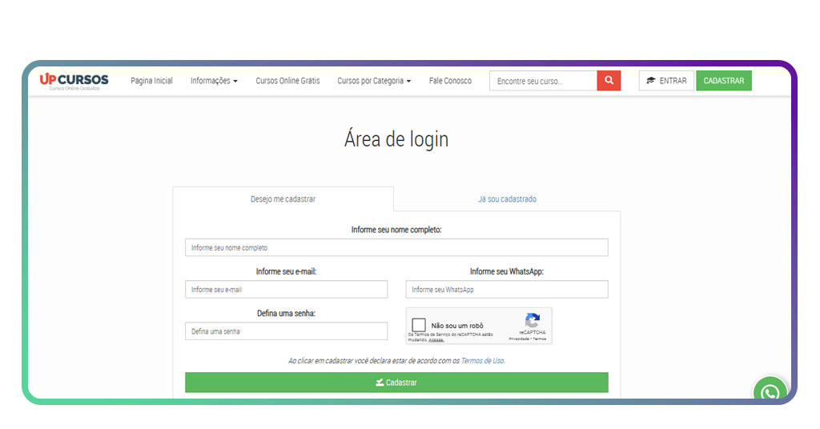The width and height of the screenshot is (820, 429).
Task: Open the Termos de Uso link
Action: coord(482,361)
